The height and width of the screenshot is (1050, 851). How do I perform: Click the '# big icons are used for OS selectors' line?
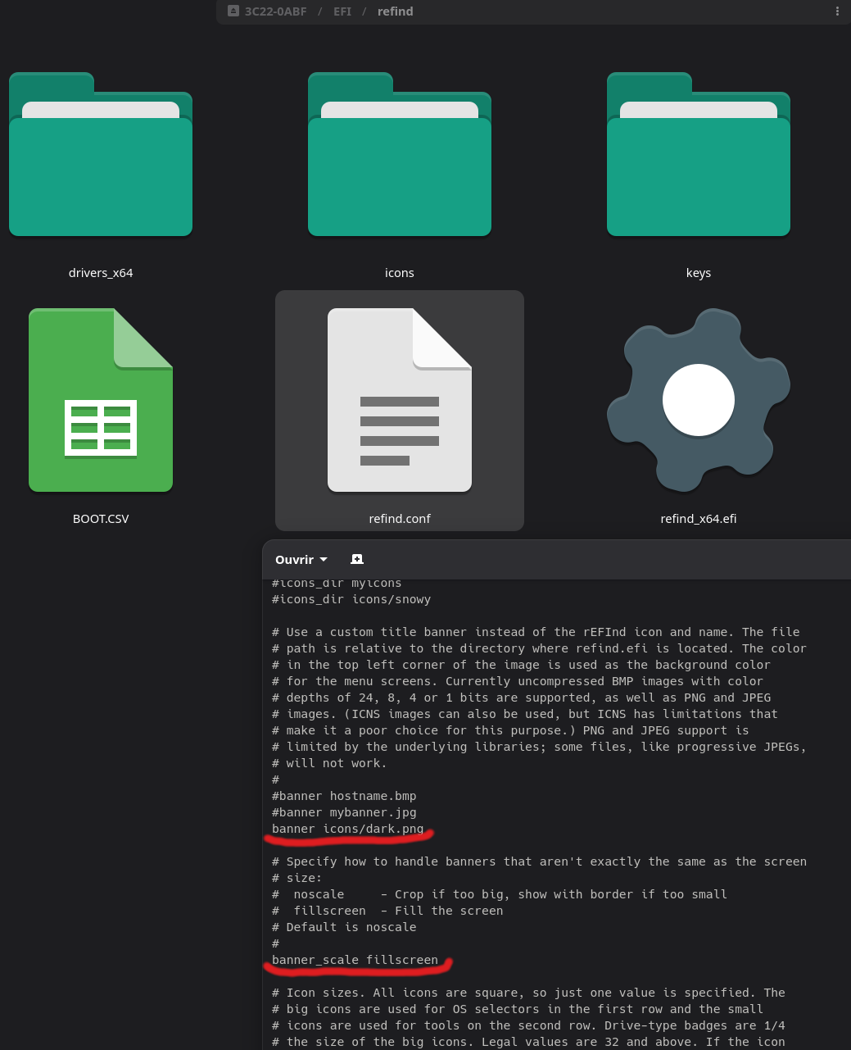coord(518,1009)
